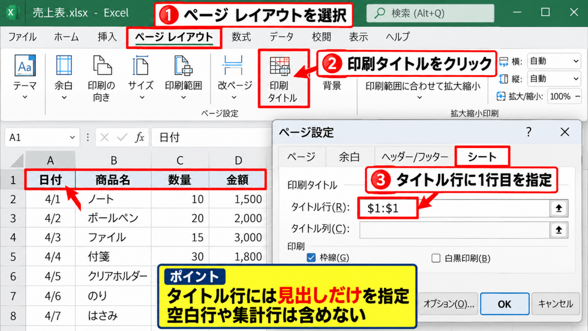Viewport: 588px width, 331px height.
Task: Open the ファイル tab
Action: click(23, 37)
